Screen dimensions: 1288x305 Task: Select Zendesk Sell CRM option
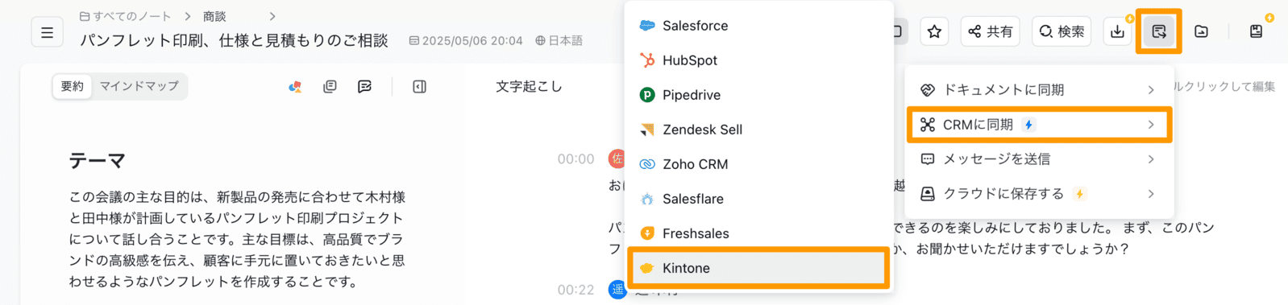pos(759,130)
